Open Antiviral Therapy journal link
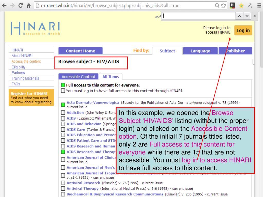This screenshot has height=197, width=263. pyautogui.click(x=82, y=189)
